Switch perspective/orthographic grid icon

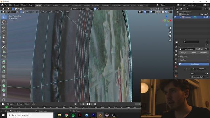coord(170,40)
